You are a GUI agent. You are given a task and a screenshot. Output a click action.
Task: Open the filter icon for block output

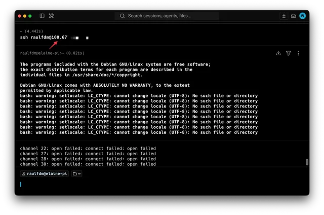pos(289,53)
